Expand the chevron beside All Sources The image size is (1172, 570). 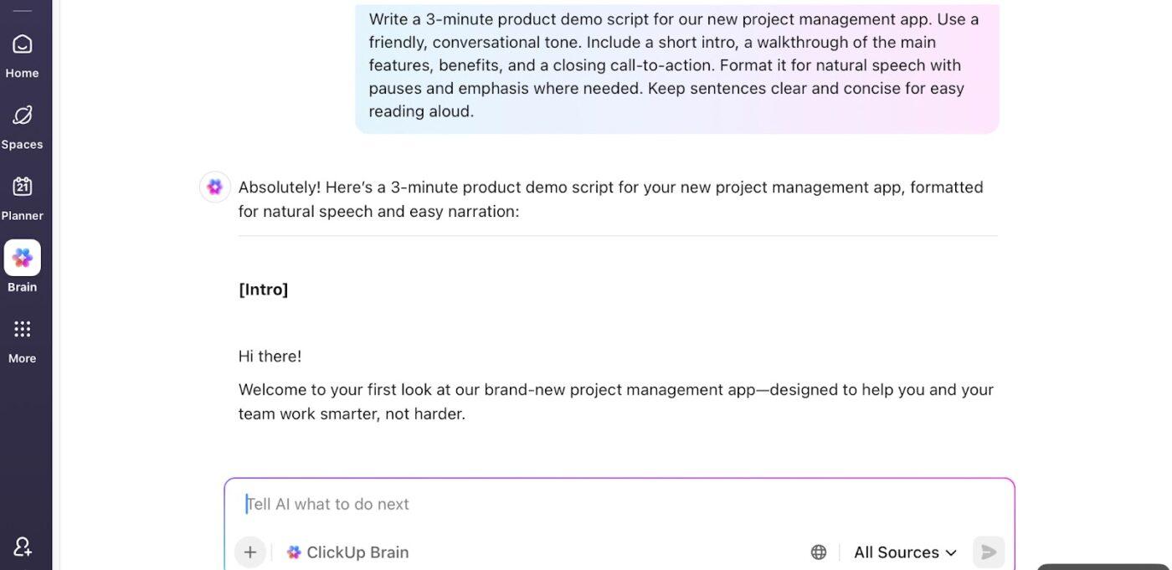coord(951,552)
